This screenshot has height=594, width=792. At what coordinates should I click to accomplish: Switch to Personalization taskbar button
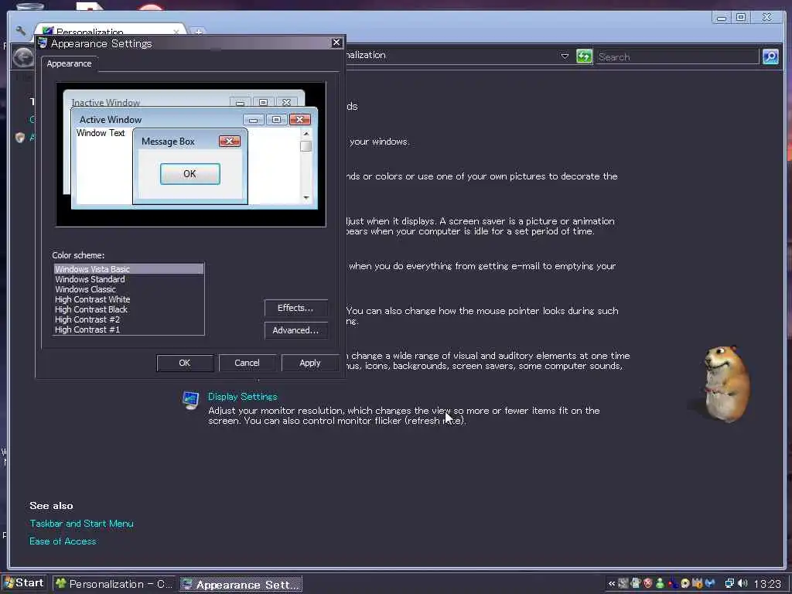[x=114, y=584]
